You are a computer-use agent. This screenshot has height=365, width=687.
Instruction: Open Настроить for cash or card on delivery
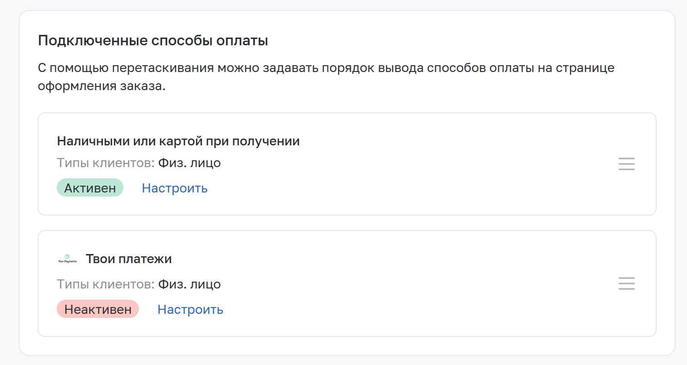175,188
